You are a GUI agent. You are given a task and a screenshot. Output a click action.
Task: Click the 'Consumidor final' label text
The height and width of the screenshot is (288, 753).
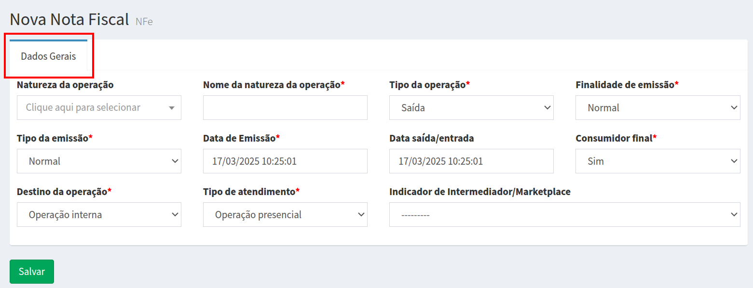[x=614, y=138]
